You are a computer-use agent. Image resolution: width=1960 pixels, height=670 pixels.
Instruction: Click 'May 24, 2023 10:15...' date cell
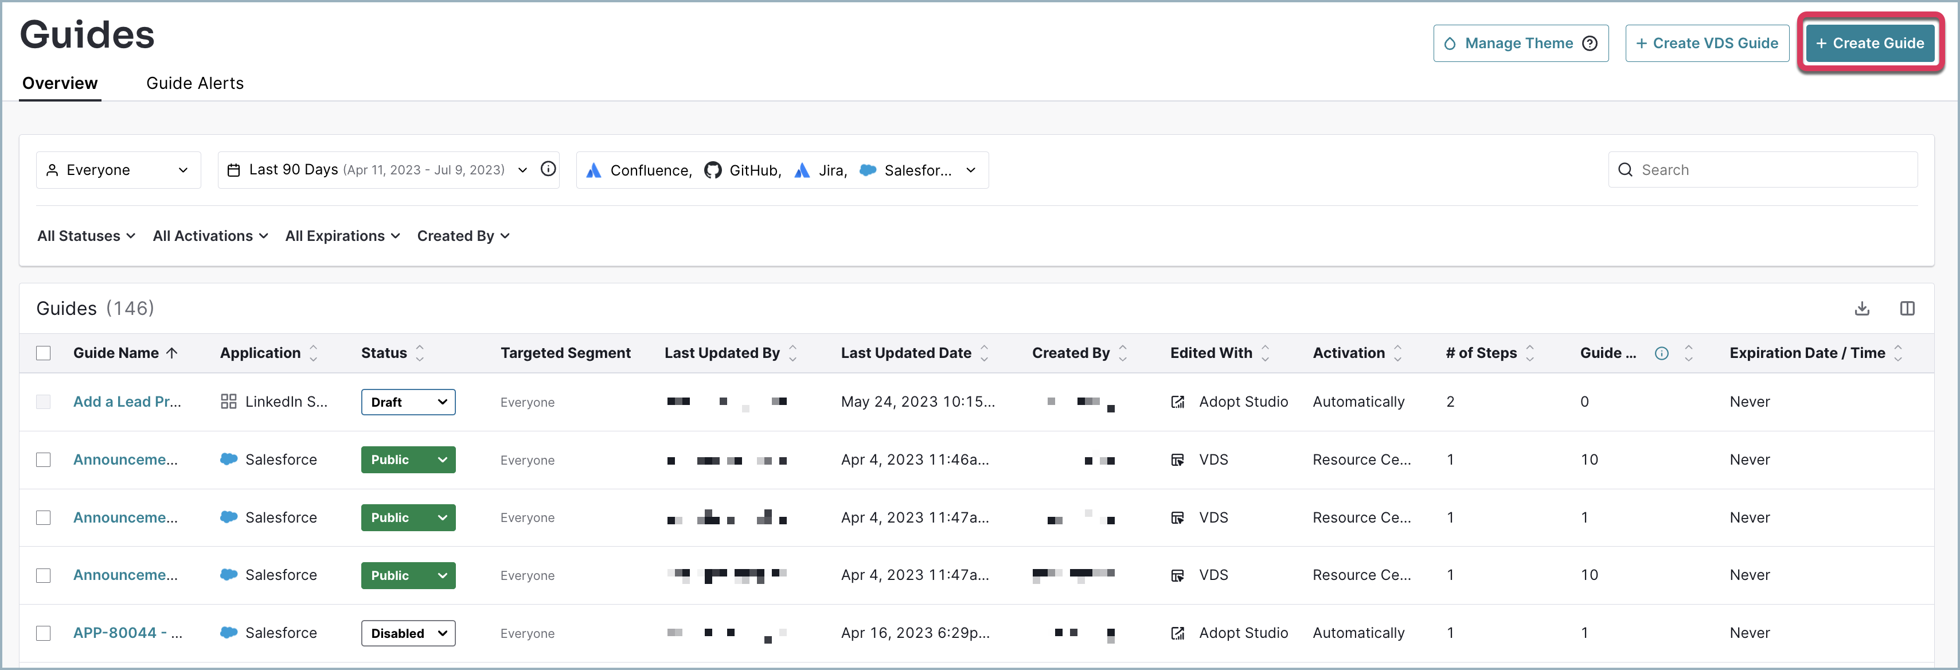pos(917,401)
